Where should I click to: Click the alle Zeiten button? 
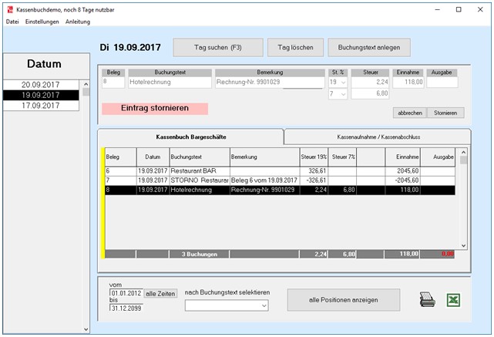click(x=161, y=293)
